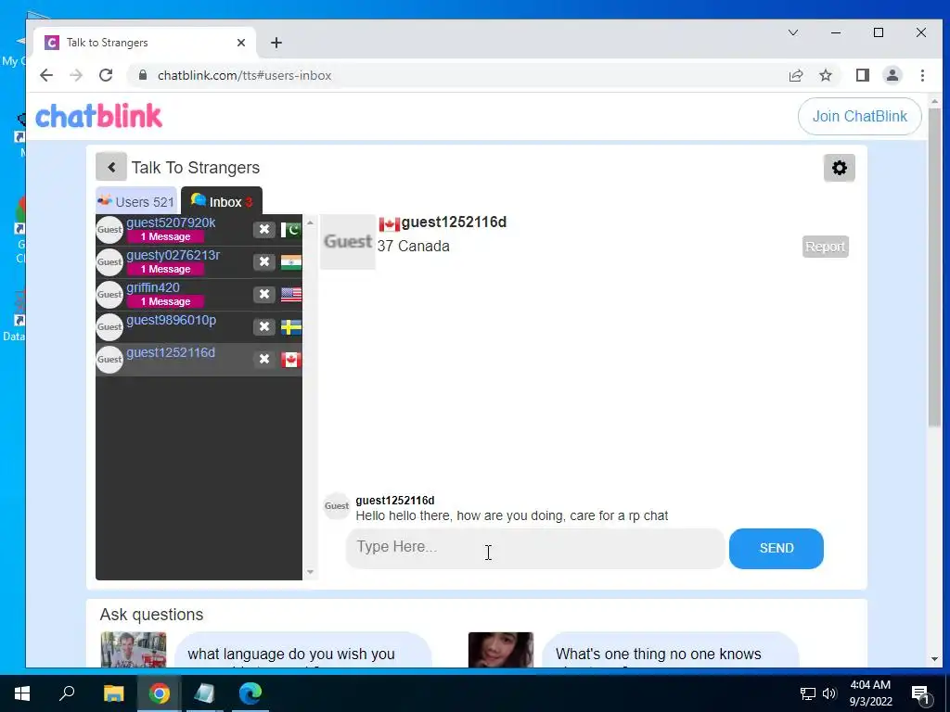Go back in Chrome browser

[46, 75]
